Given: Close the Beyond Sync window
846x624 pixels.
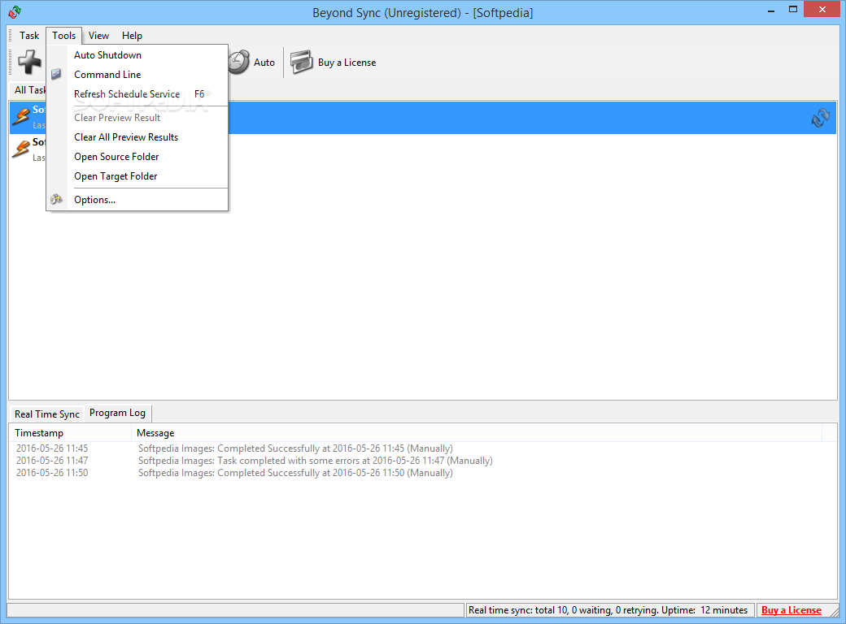Looking at the screenshot, I should coord(822,10).
